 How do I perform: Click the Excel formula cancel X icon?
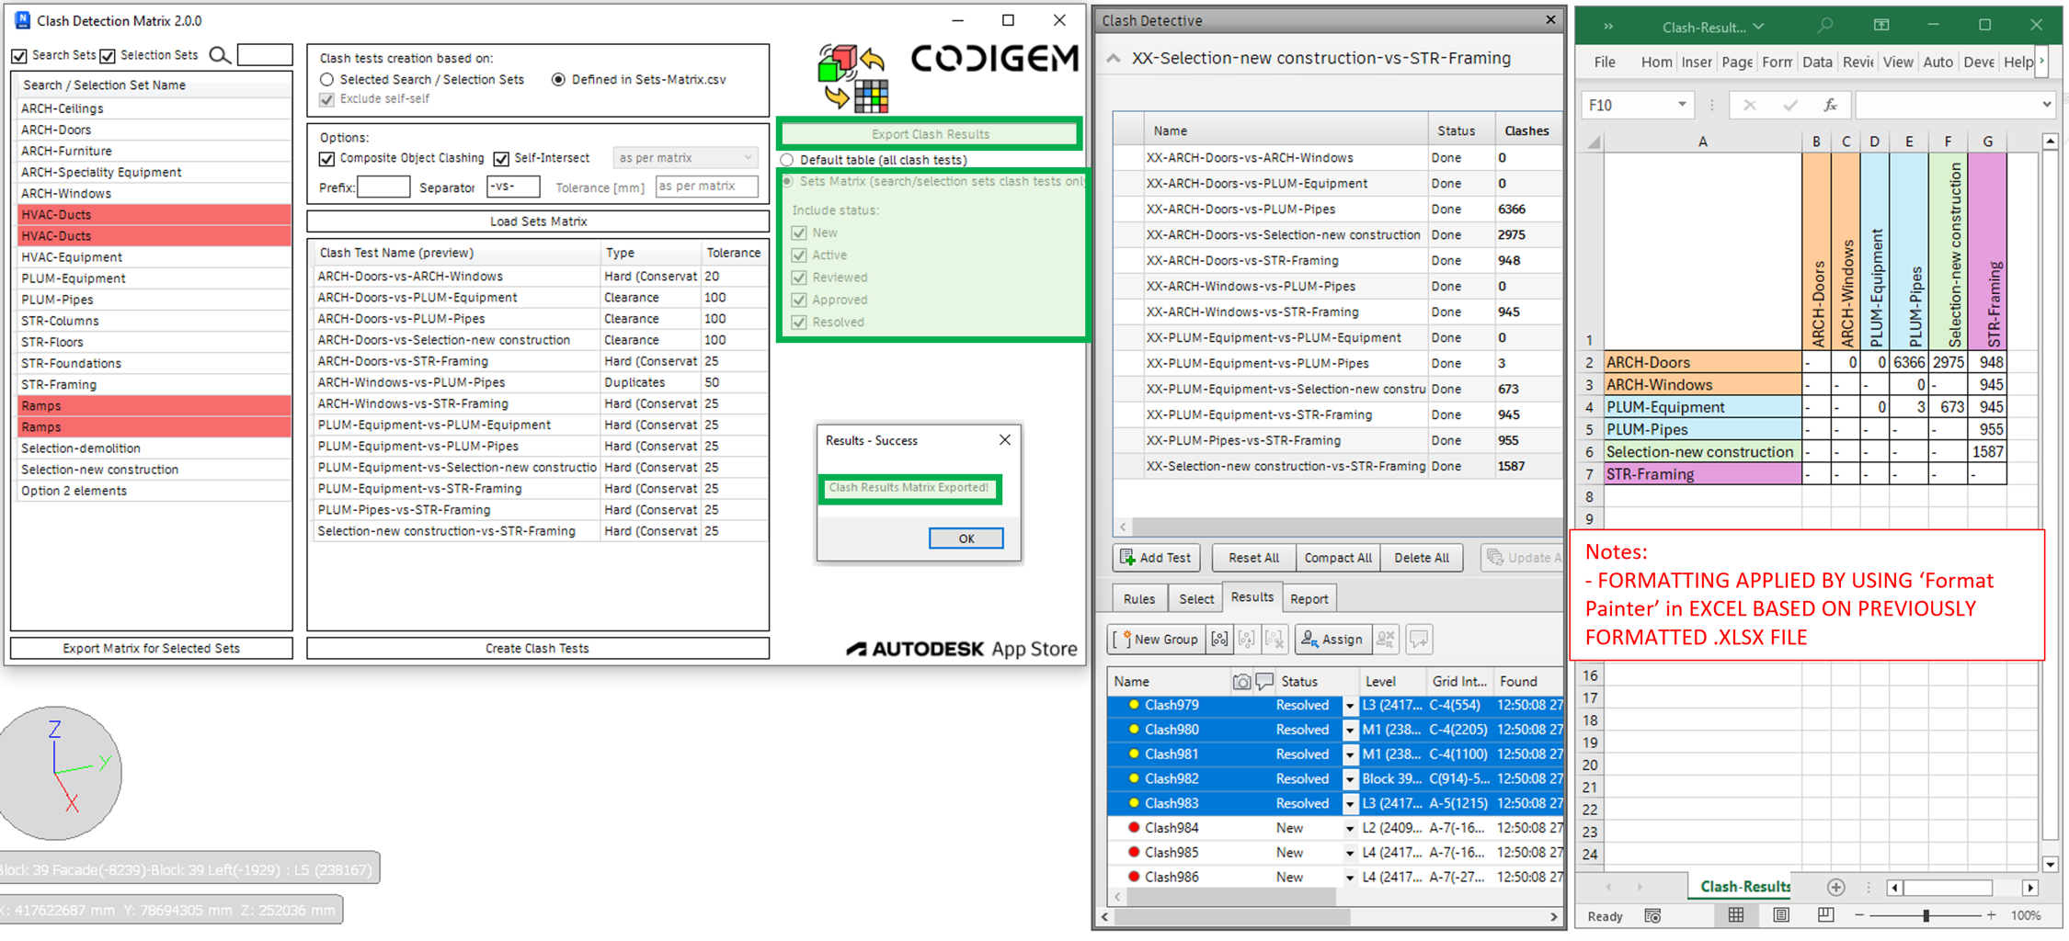tap(1749, 106)
